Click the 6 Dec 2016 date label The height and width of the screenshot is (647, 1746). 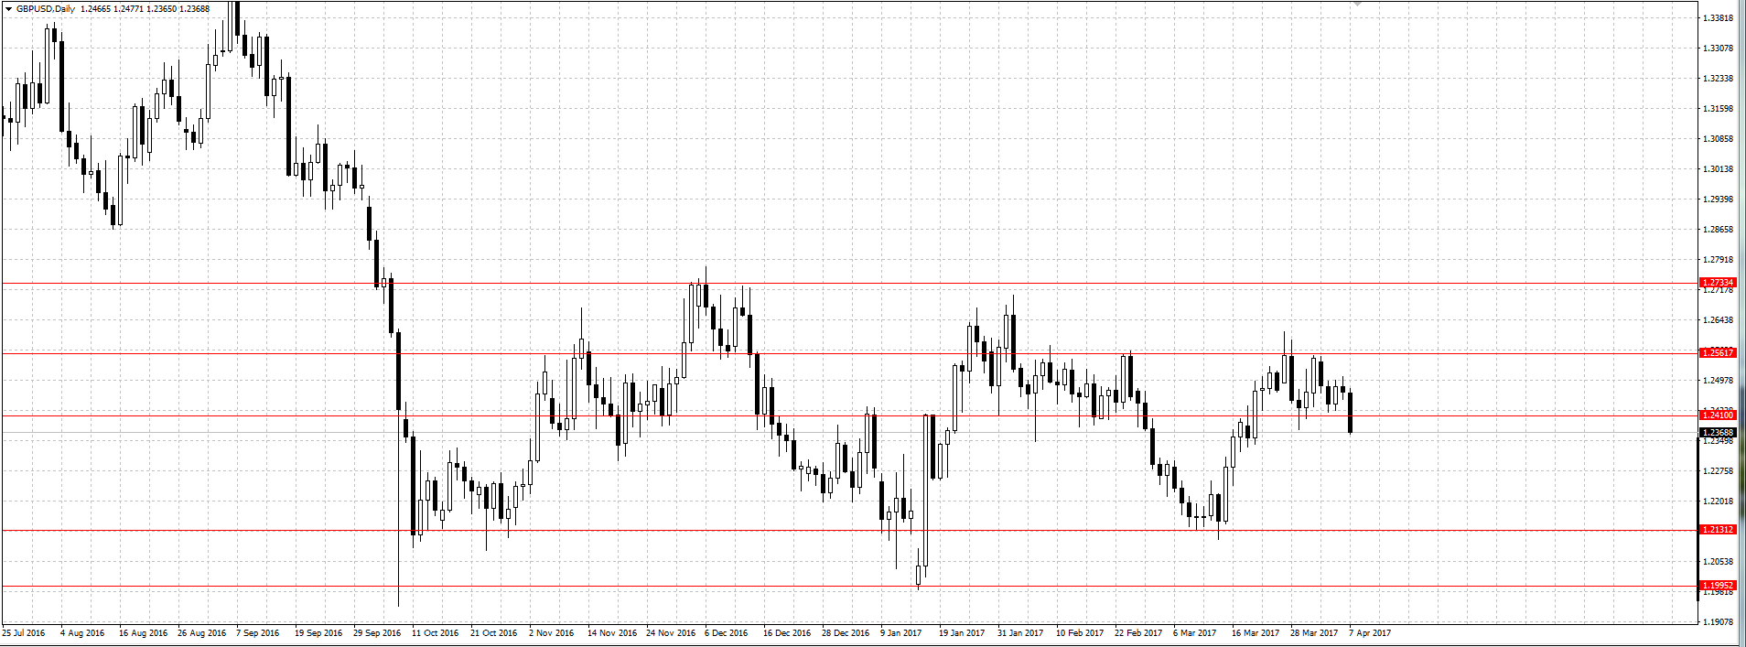pyautogui.click(x=727, y=633)
